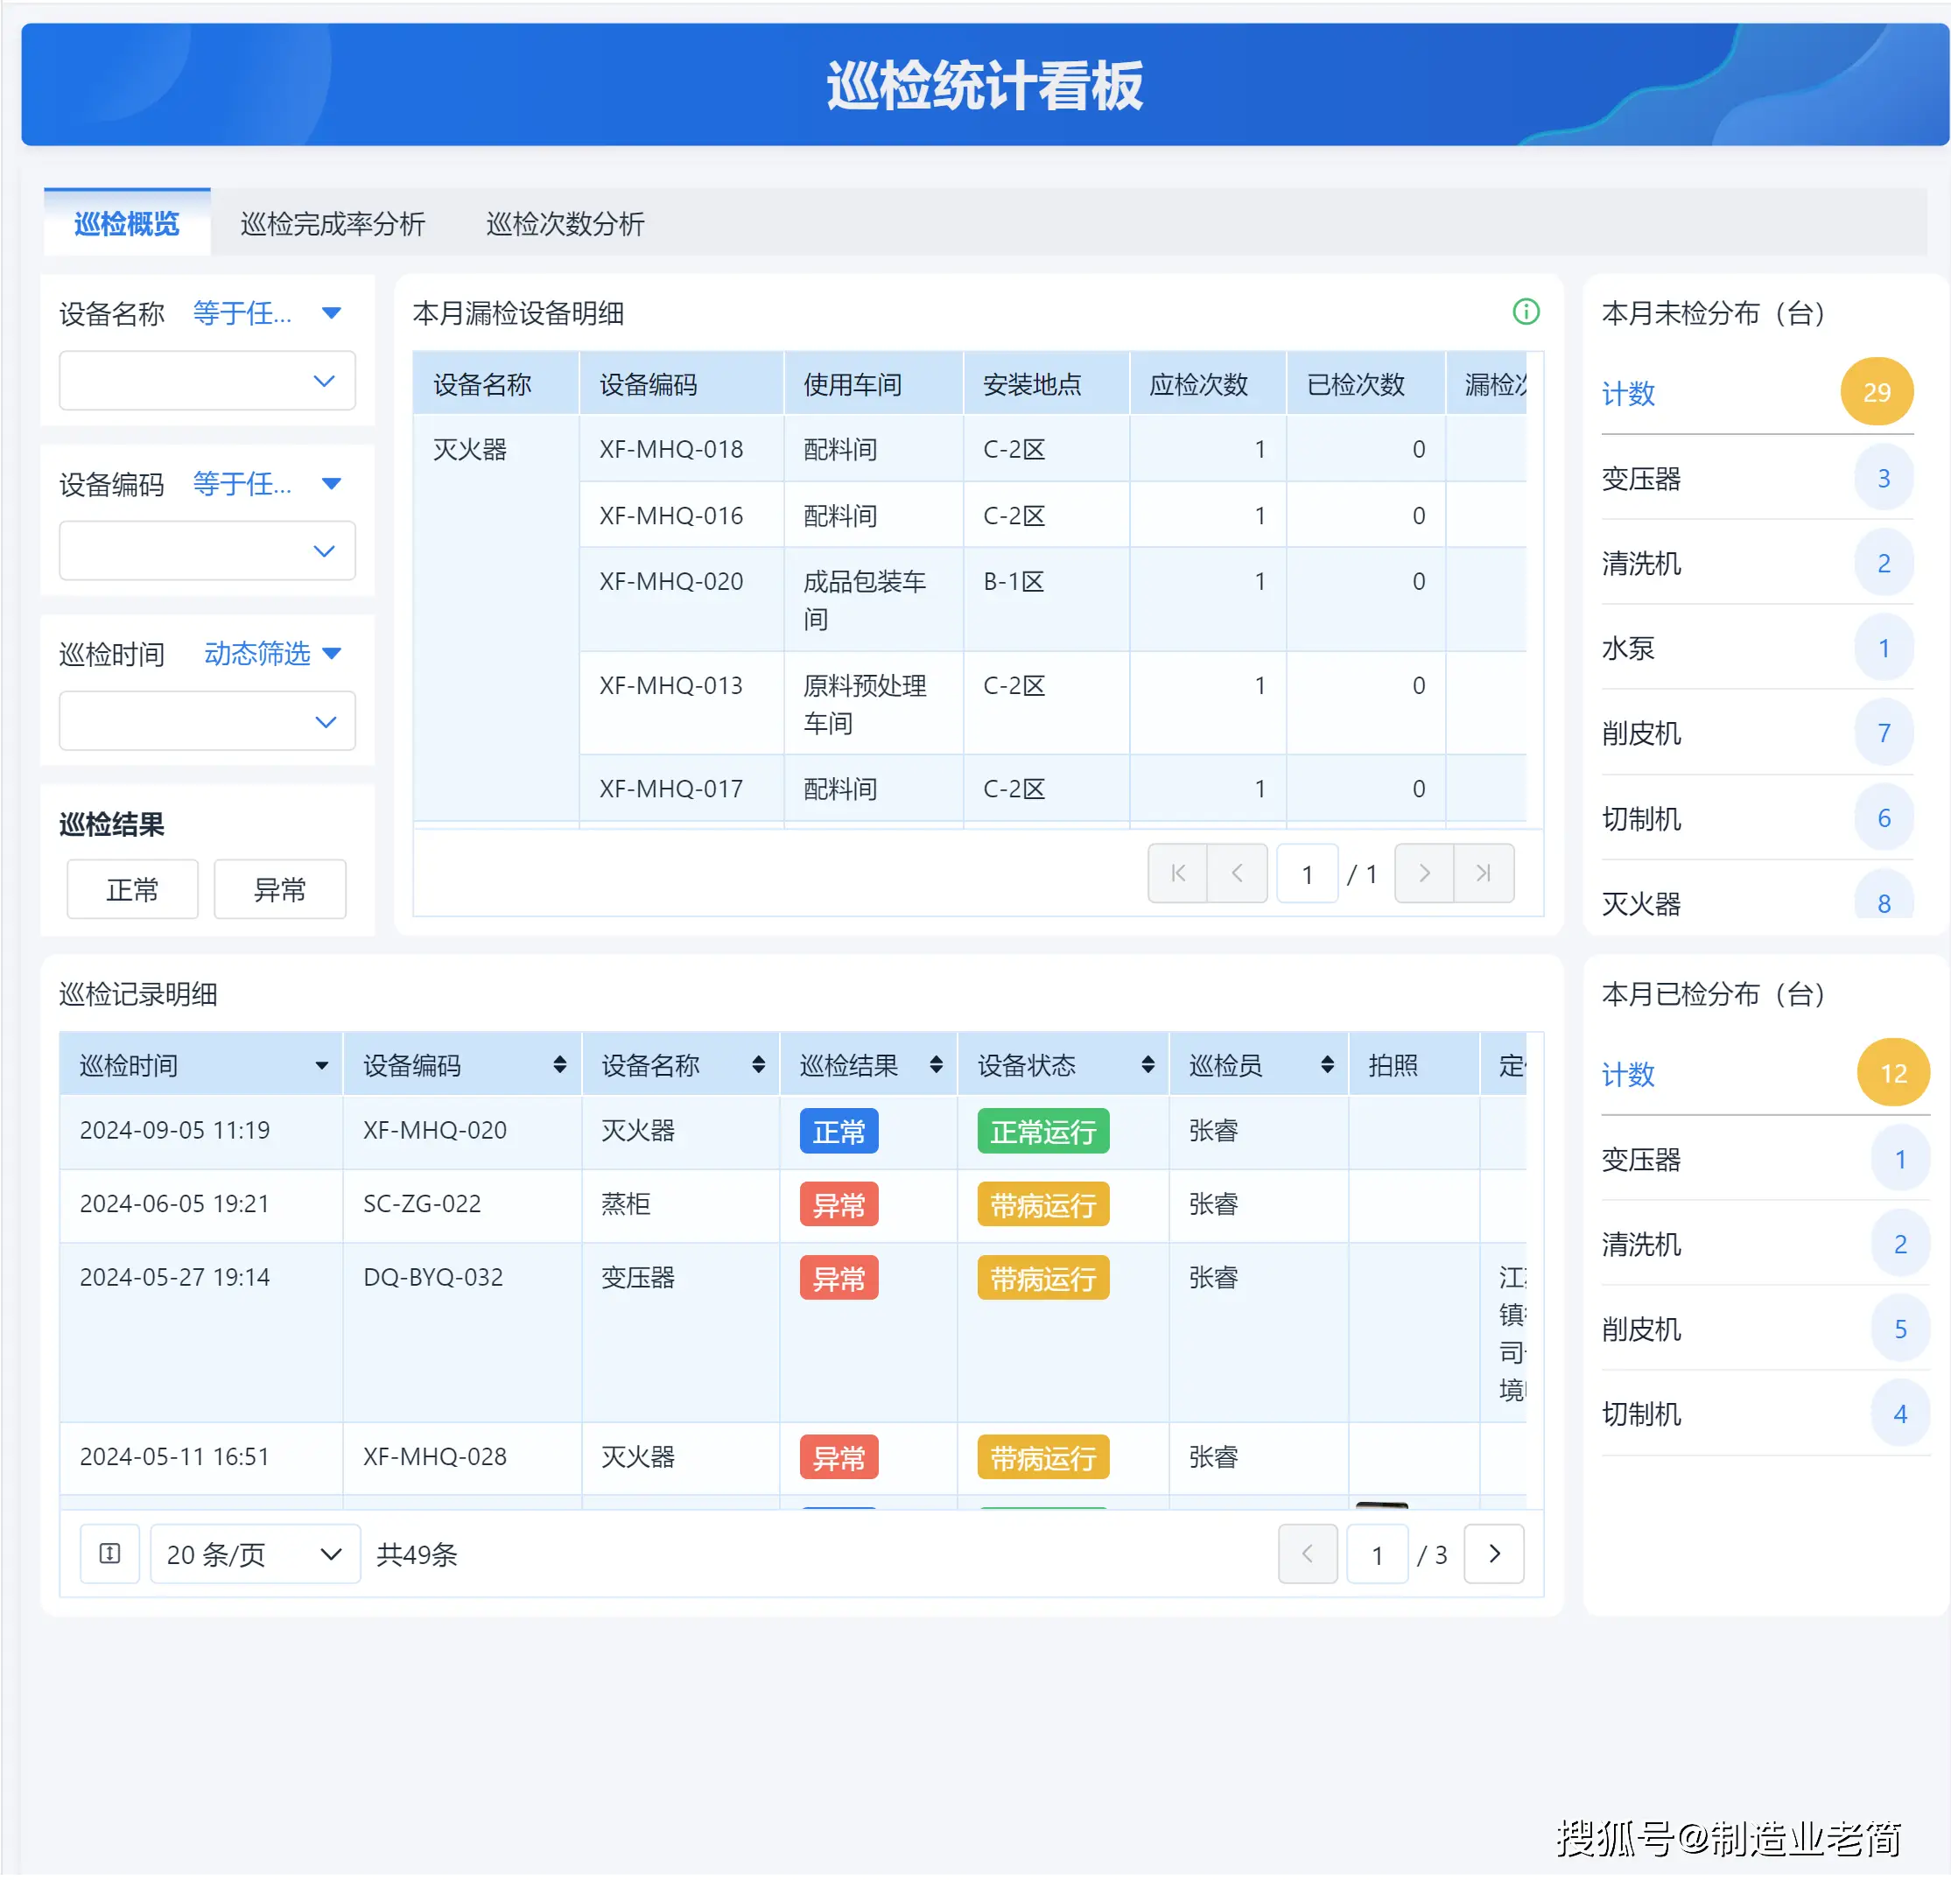This screenshot has height=1880, width=1951.
Task: Change page size using 20条/页 selector
Action: coord(254,1554)
